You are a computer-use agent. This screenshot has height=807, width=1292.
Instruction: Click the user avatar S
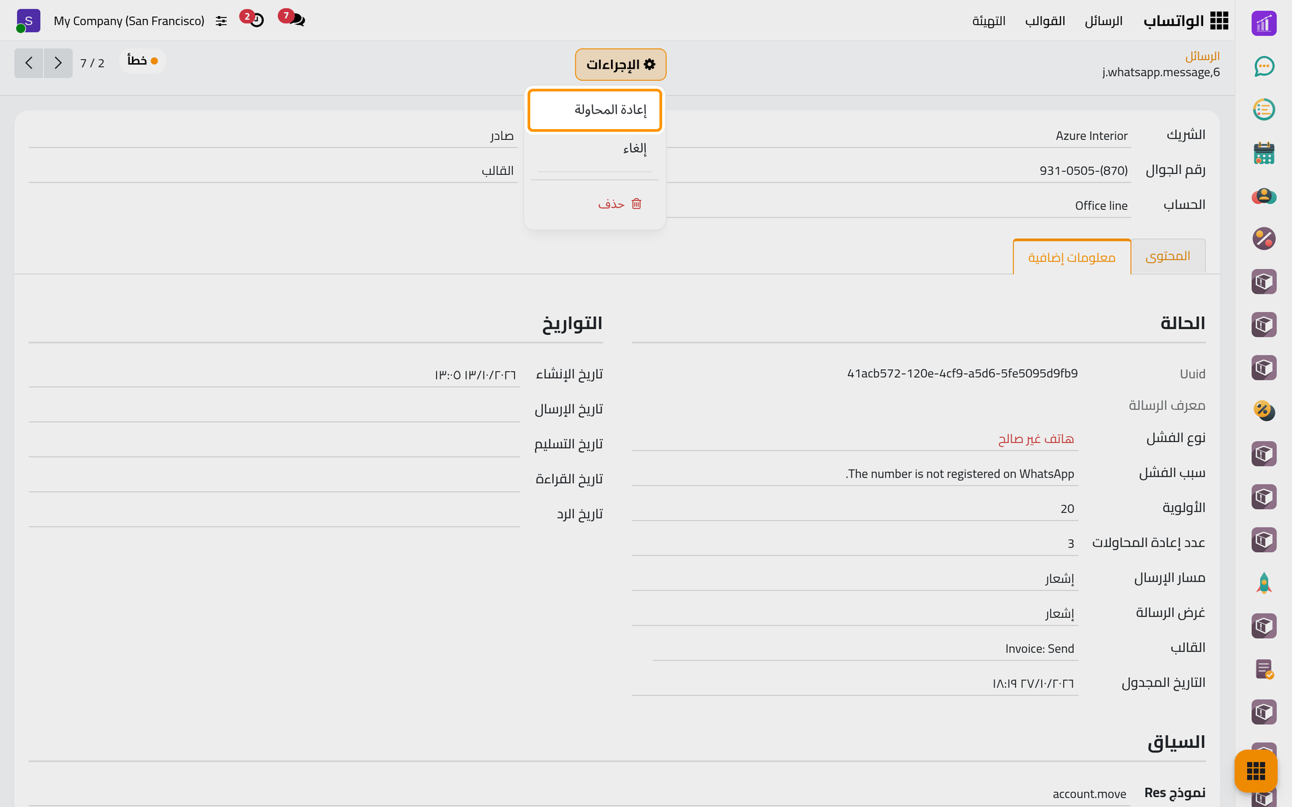coord(28,21)
